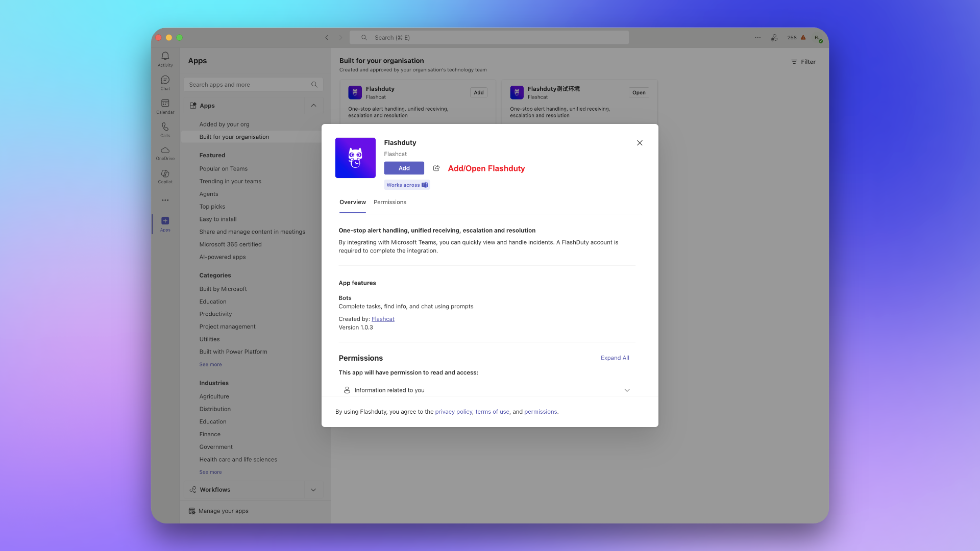Expand the Workflows section

tap(313, 490)
